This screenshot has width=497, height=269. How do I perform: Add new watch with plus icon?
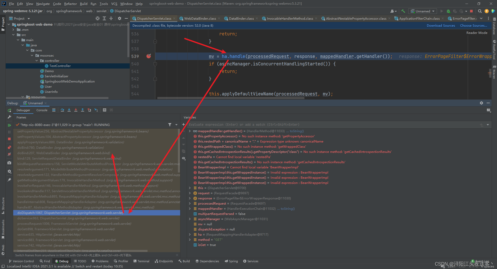coord(184,124)
